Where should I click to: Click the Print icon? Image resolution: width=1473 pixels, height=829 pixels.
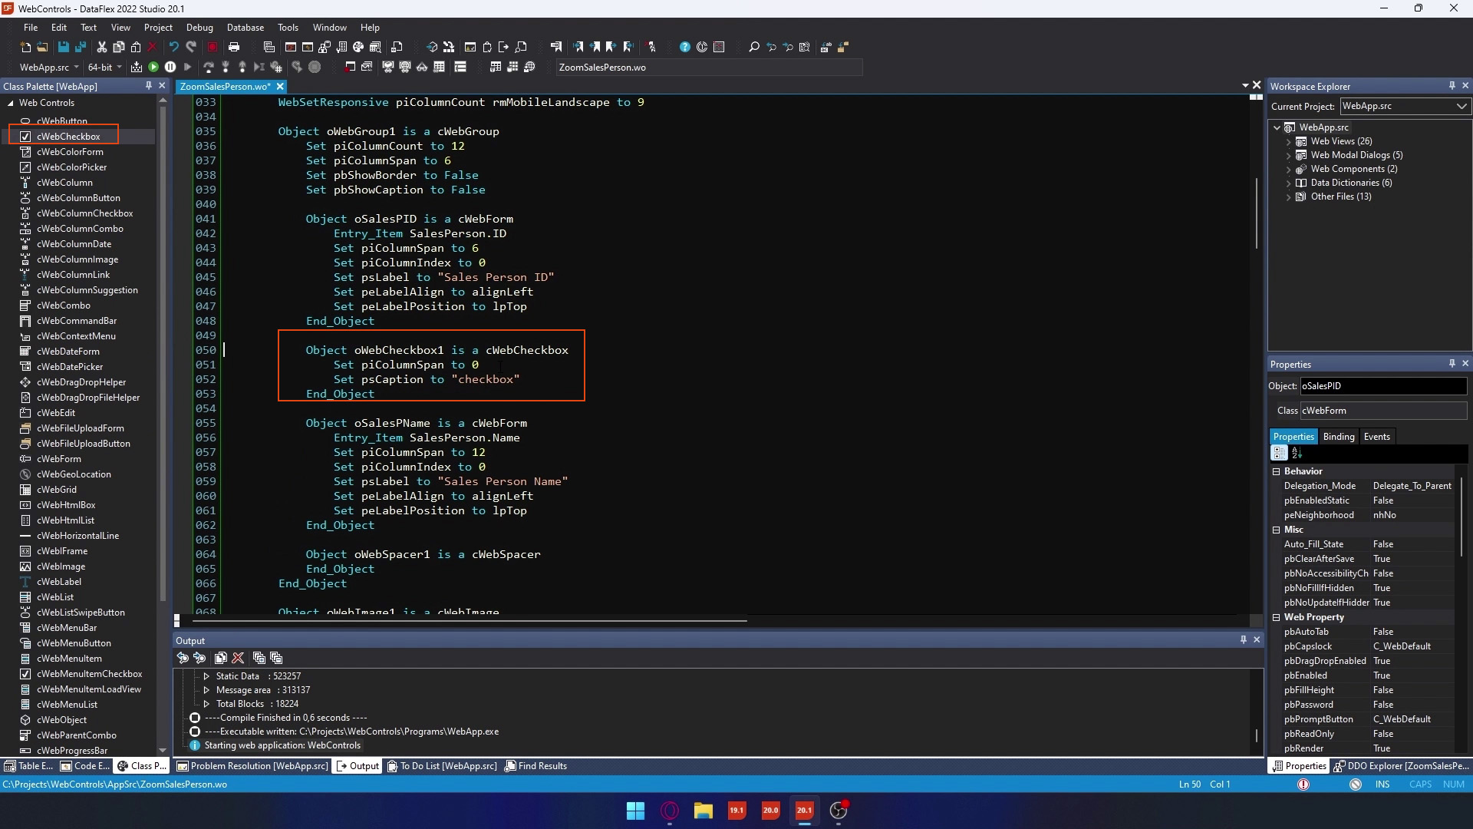(234, 47)
